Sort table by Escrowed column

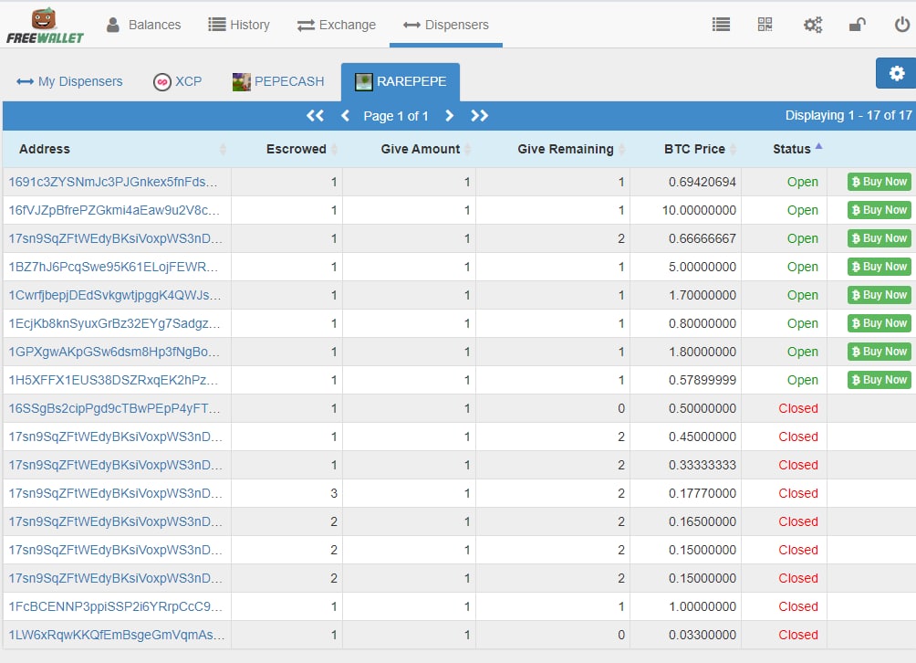286,149
